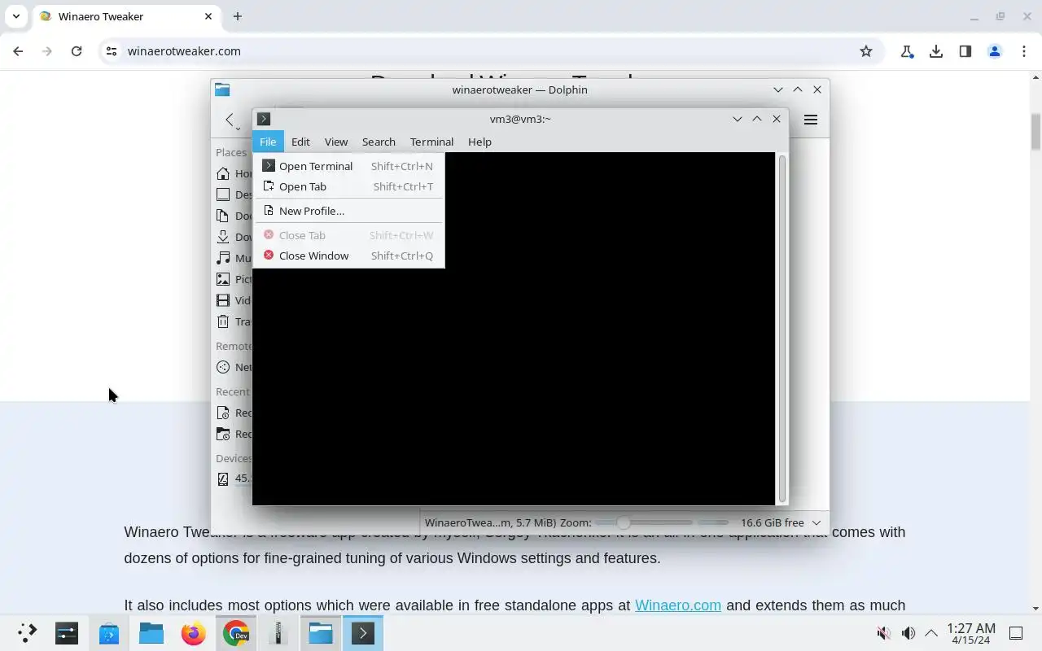
Task: Open Dolphin hamburger menu
Action: 810,120
